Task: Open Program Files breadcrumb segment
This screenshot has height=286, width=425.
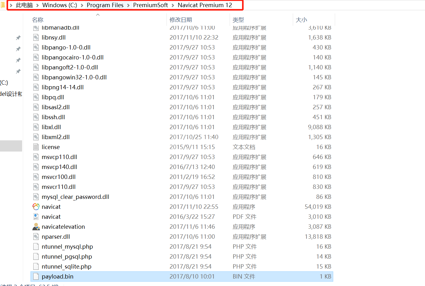Action: (x=105, y=5)
